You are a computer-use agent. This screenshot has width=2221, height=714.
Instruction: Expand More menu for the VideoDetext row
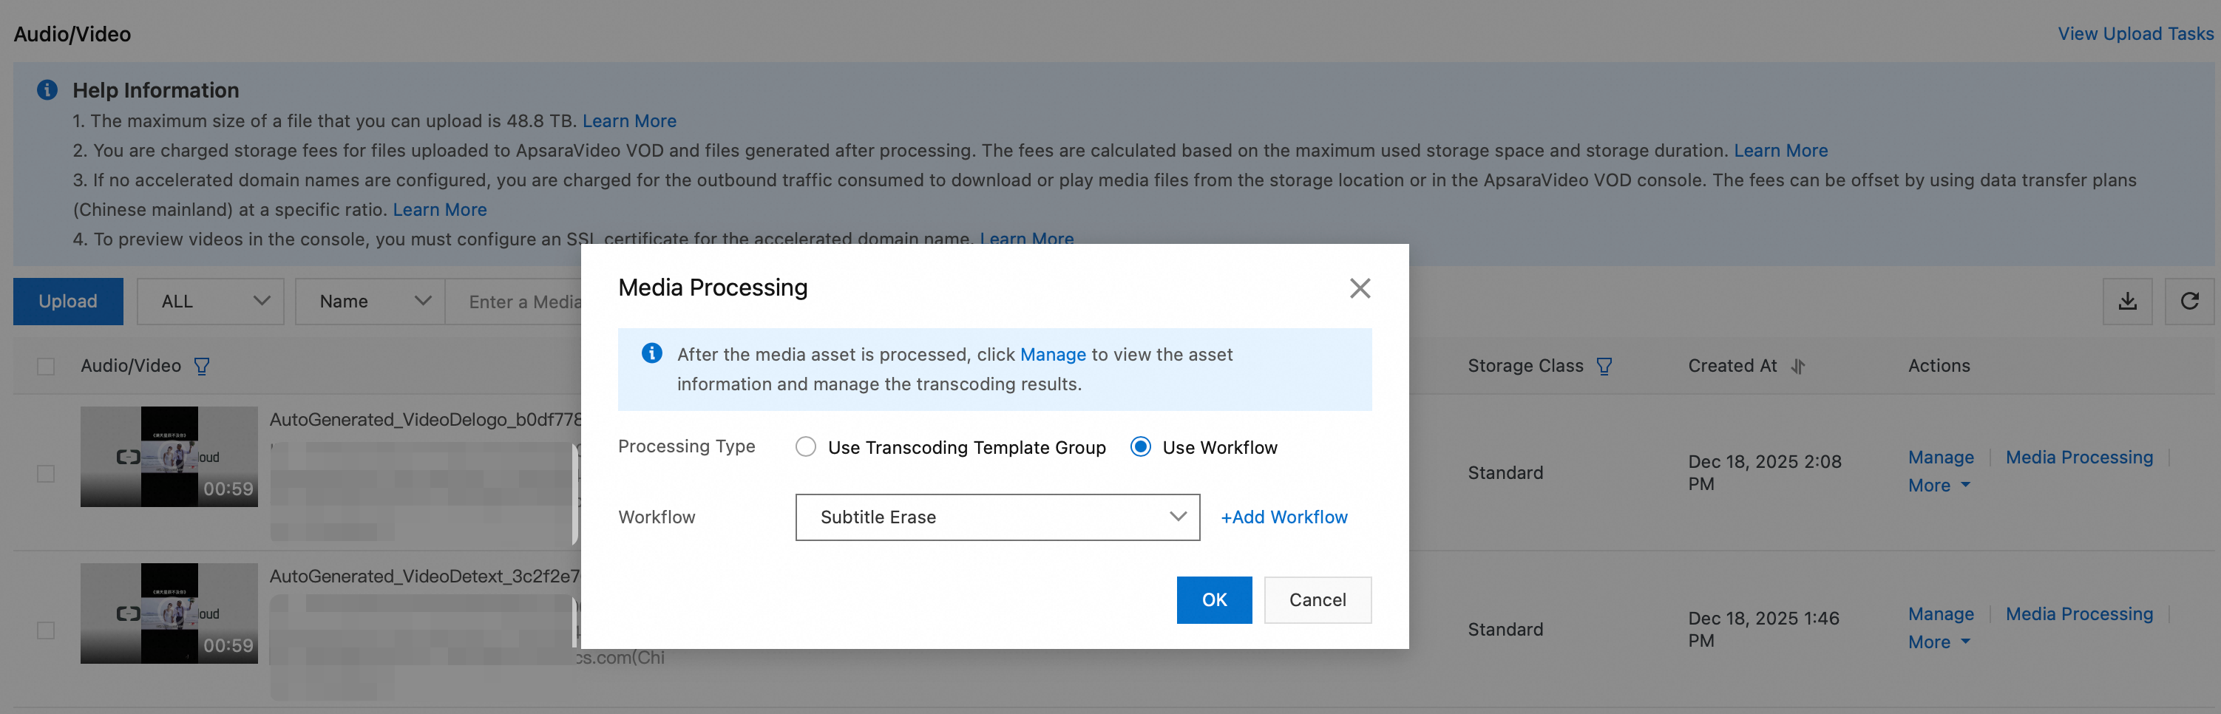coord(1939,642)
